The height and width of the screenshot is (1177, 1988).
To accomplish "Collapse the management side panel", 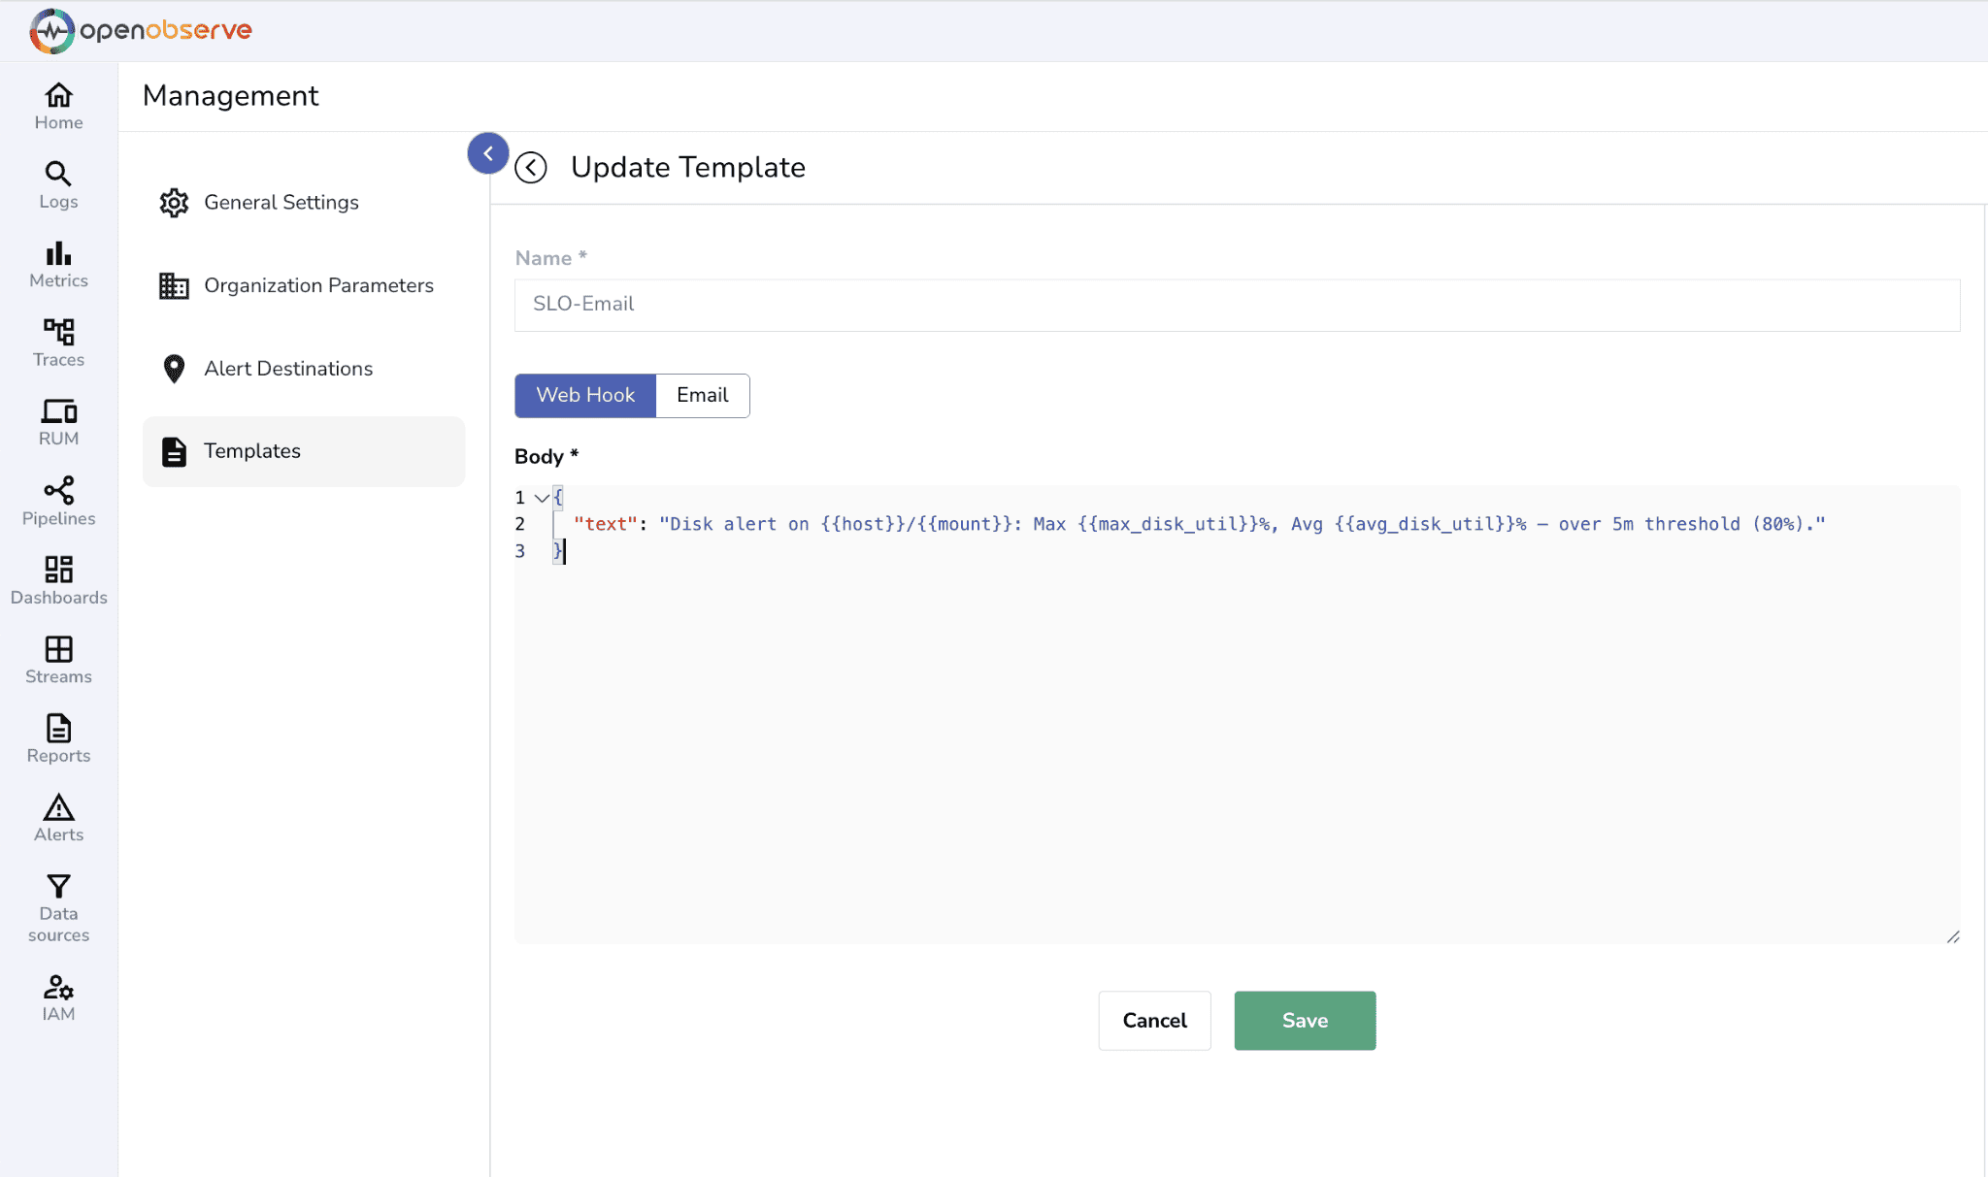I will click(x=488, y=153).
